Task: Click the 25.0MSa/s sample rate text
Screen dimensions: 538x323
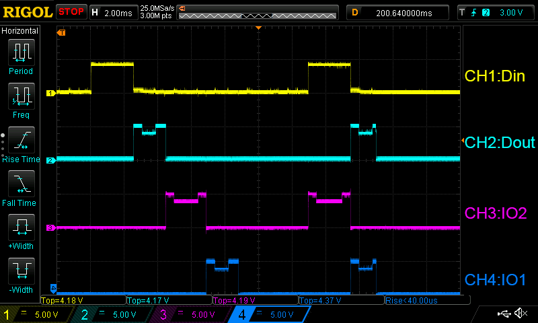Action: coord(157,8)
